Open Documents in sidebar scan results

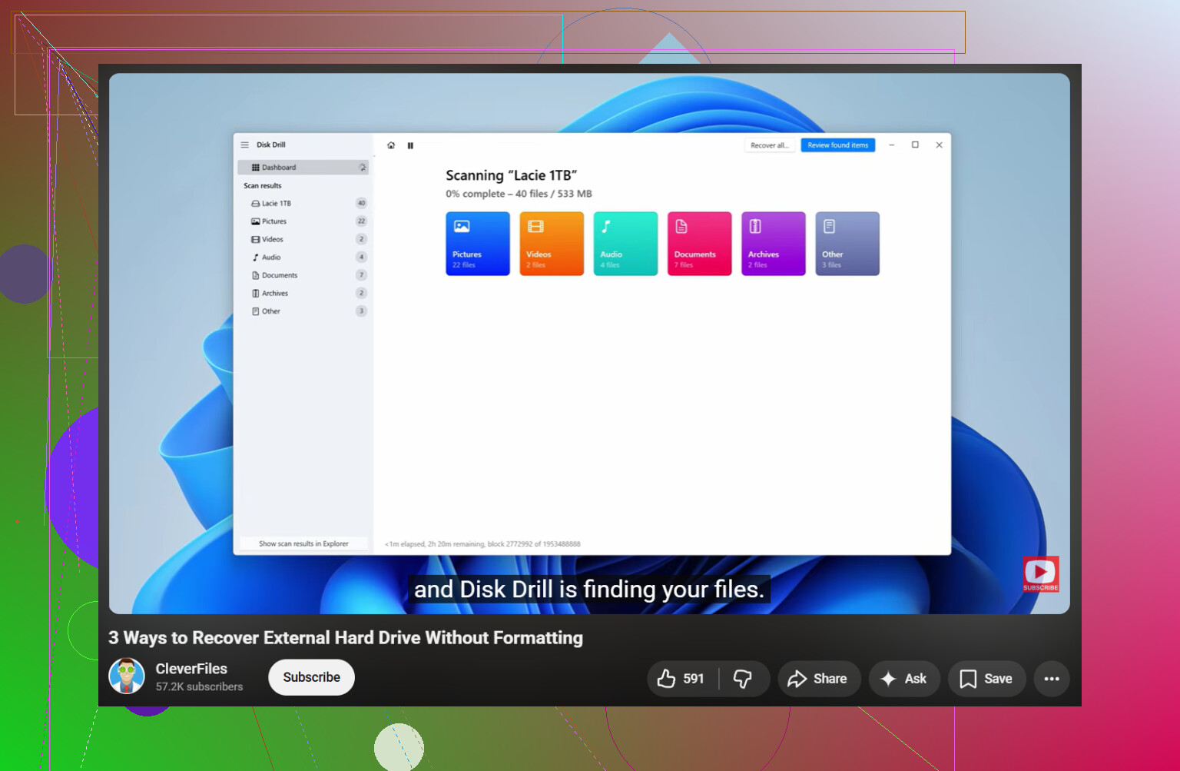tap(303, 275)
